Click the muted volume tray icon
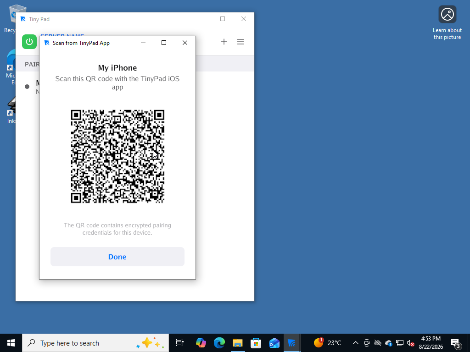The width and height of the screenshot is (470, 352). click(x=411, y=343)
